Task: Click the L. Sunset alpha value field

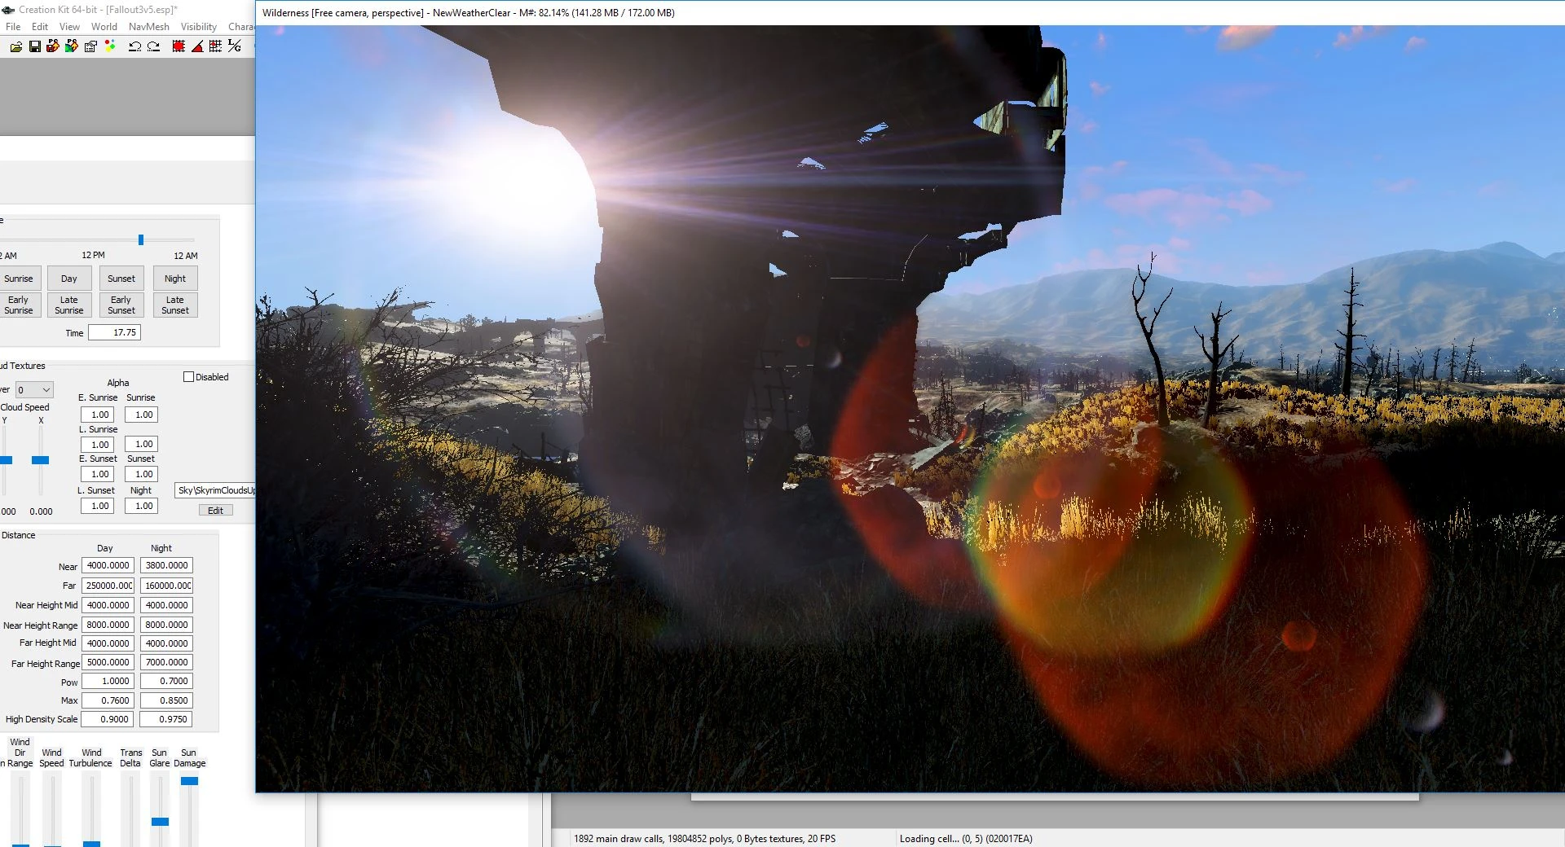Action: tap(98, 506)
